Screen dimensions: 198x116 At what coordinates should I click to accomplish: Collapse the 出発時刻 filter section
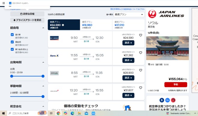tap(43, 62)
